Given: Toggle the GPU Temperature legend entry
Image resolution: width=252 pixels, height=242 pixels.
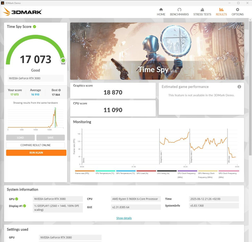Looking at the screenshot, I should 126,173.
